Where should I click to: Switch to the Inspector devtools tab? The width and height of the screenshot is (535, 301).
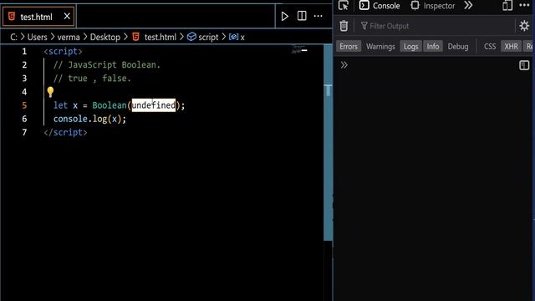(x=433, y=6)
